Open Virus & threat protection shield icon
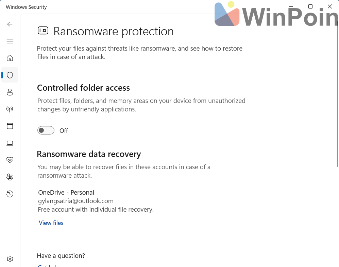 pos(10,75)
